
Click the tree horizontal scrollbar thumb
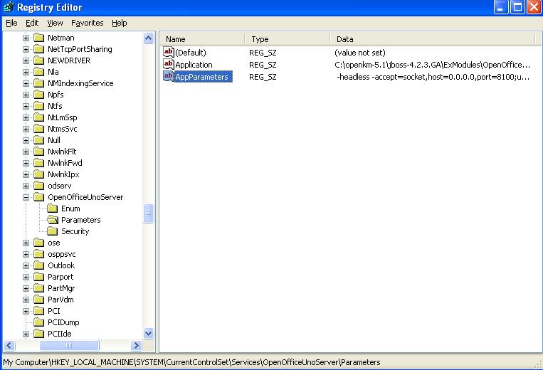[69, 345]
